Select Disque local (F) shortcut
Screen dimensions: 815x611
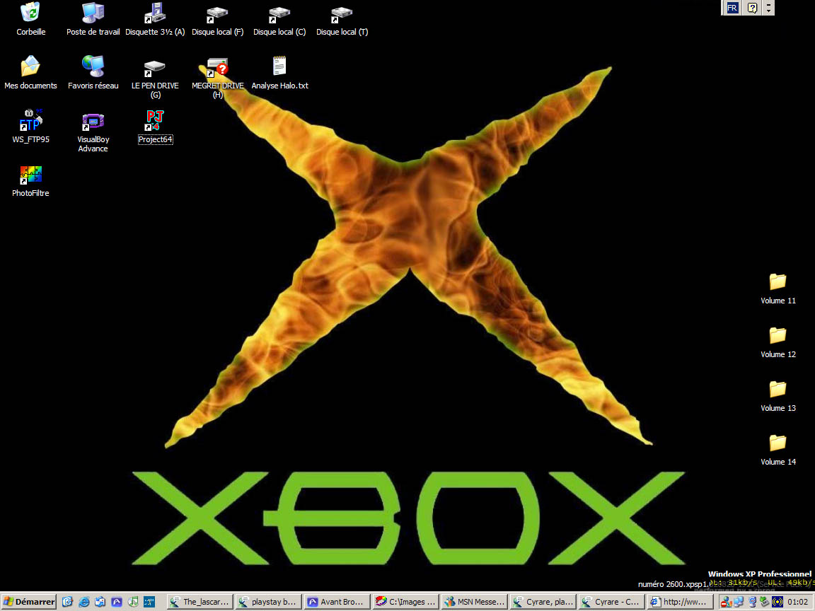pos(217,19)
